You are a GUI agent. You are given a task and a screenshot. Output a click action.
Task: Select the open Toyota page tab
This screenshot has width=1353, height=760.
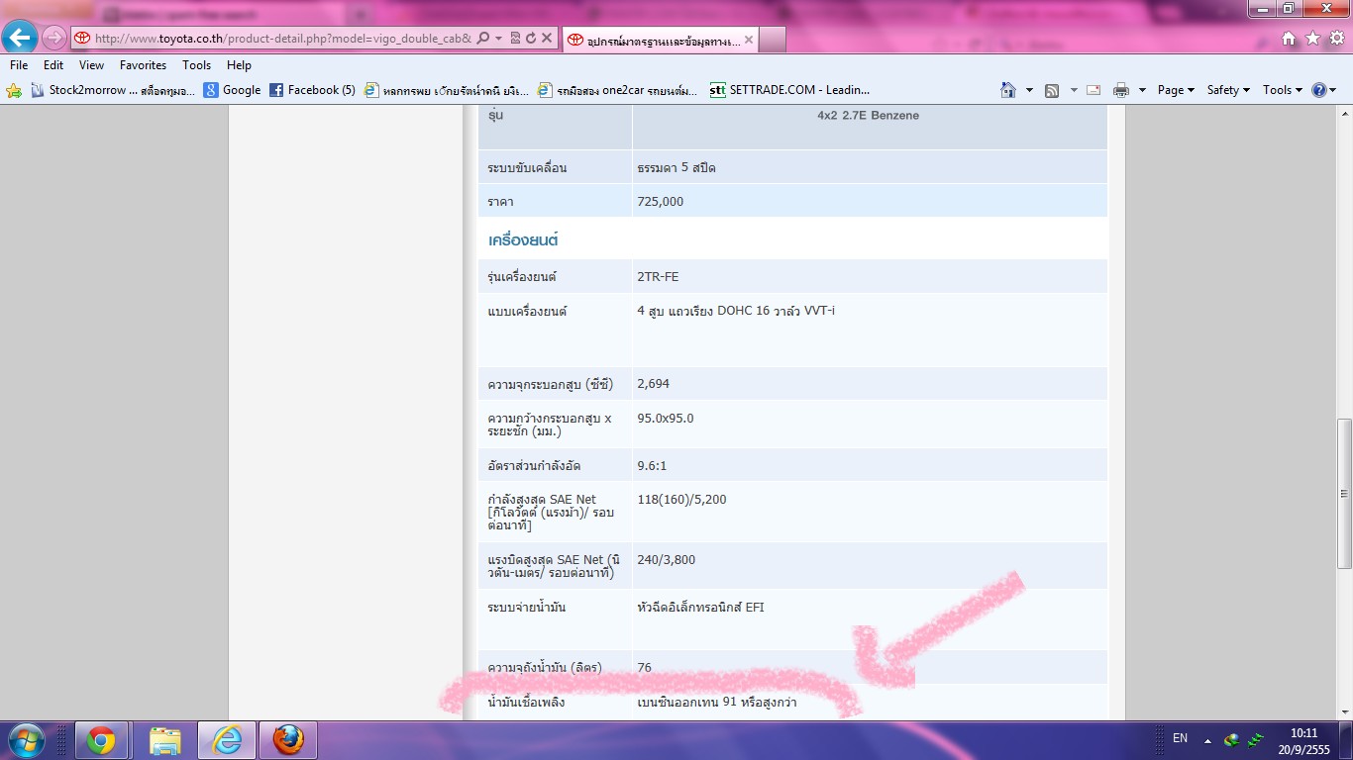pyautogui.click(x=661, y=40)
